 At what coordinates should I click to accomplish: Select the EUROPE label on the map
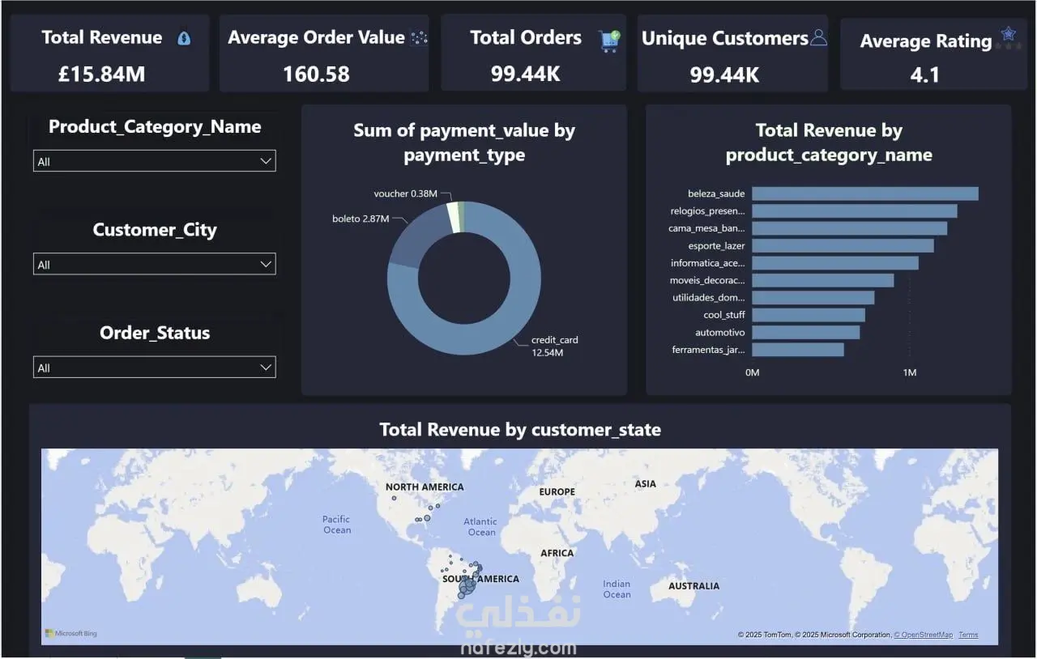click(557, 492)
